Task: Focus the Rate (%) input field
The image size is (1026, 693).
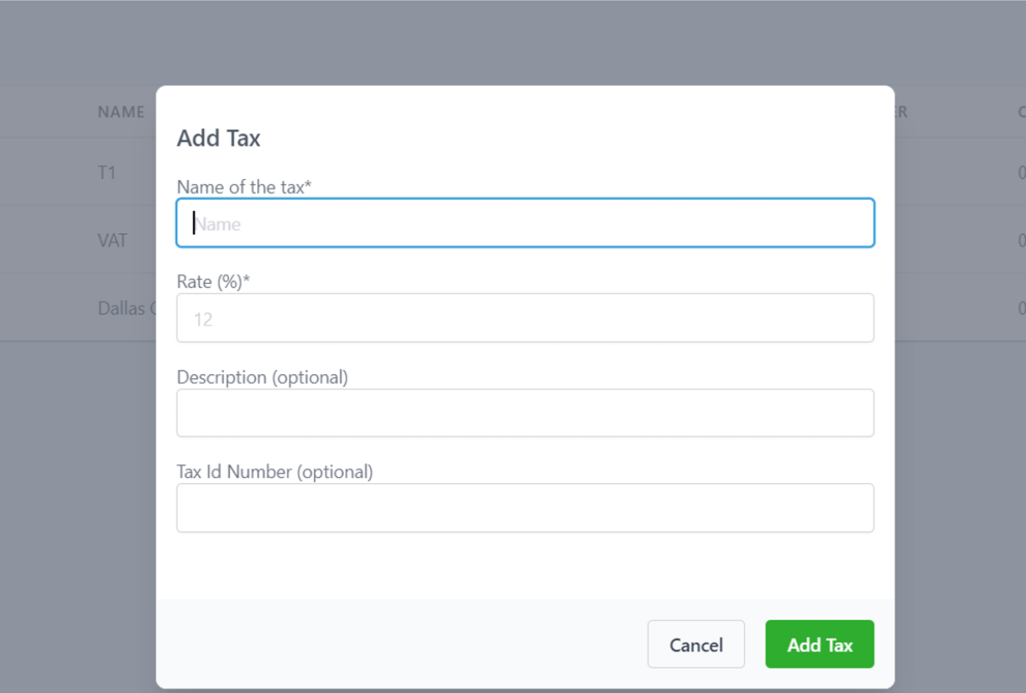Action: click(525, 317)
